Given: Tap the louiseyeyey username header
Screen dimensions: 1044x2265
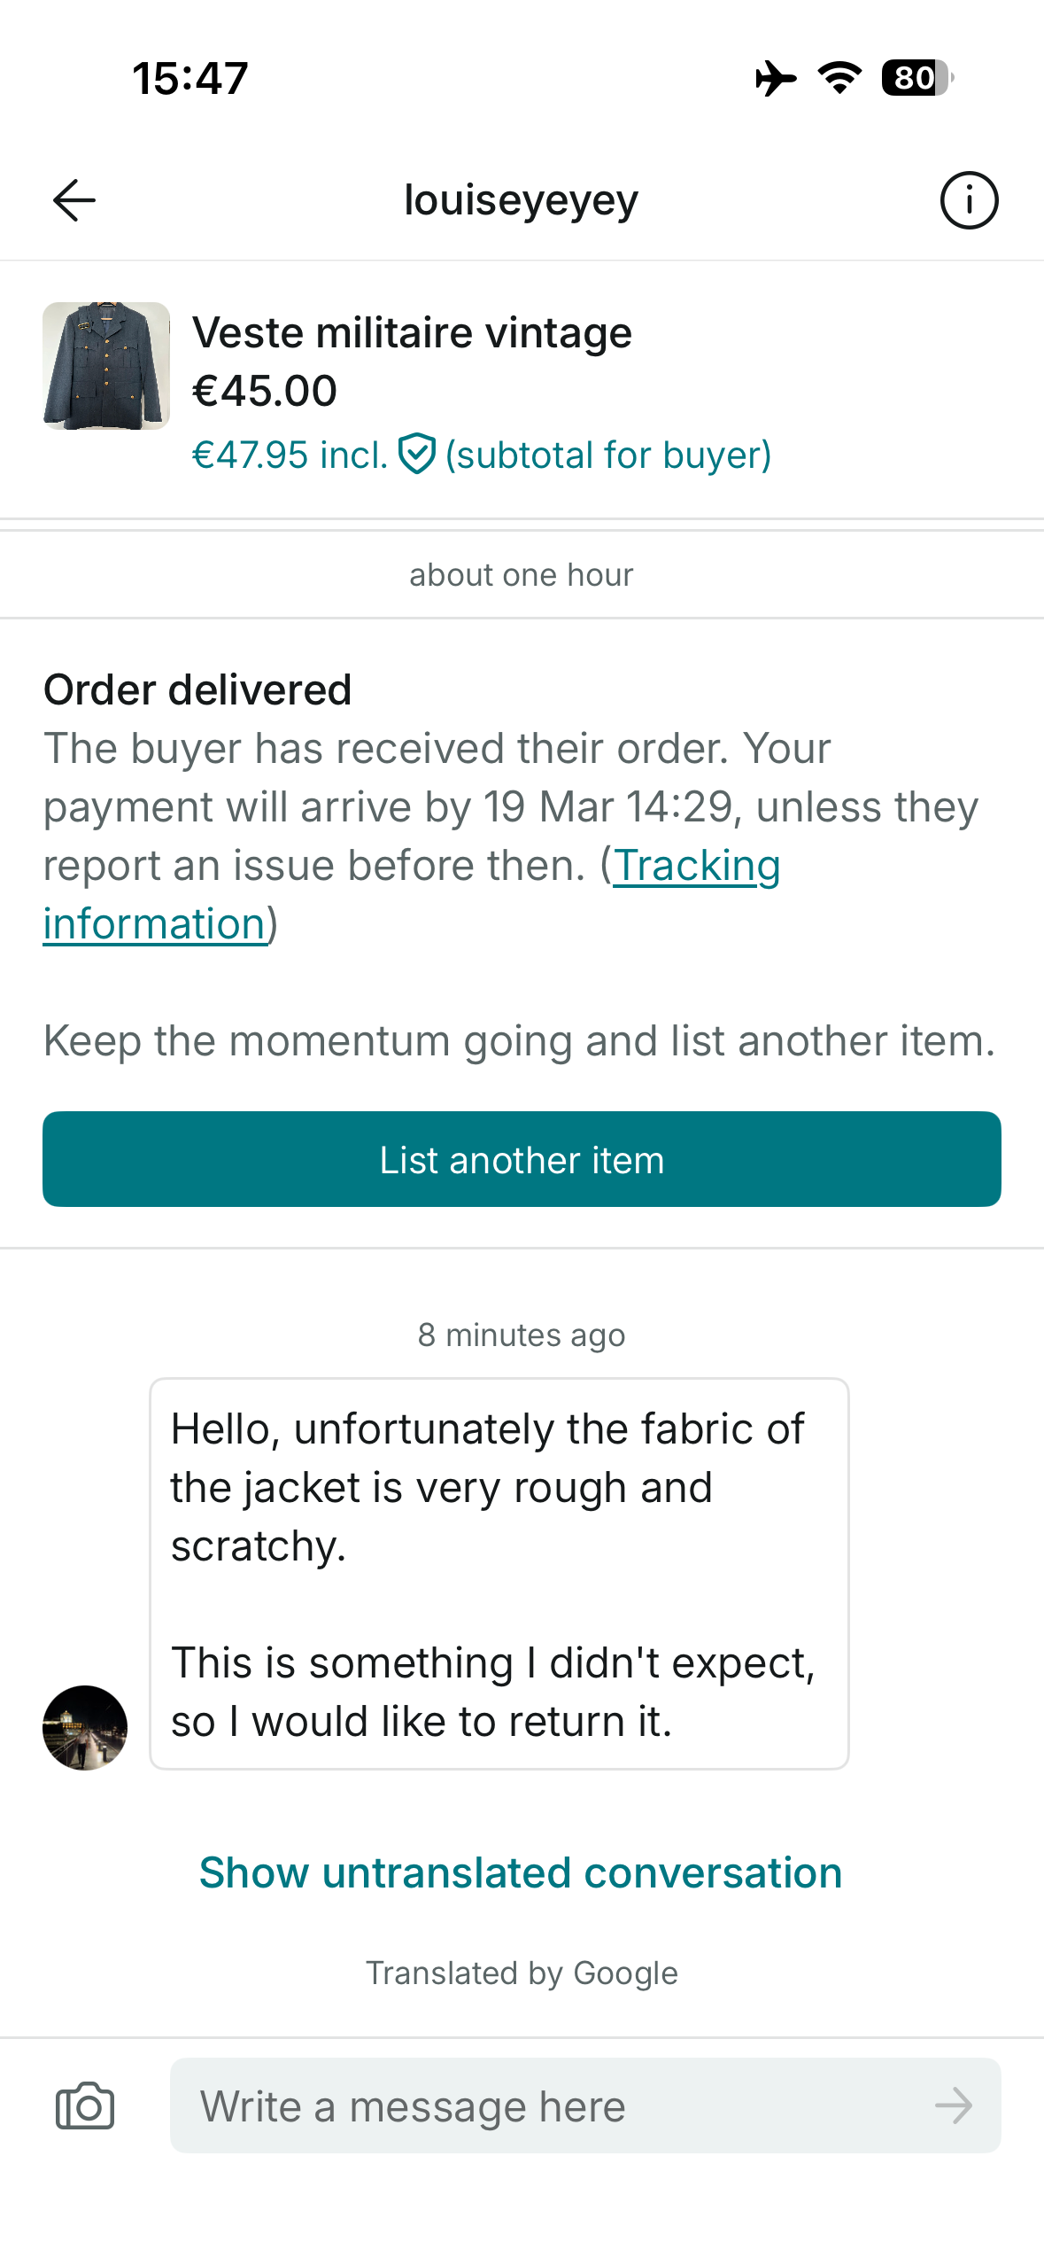Looking at the screenshot, I should click(521, 200).
